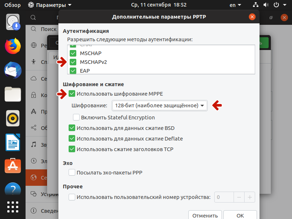Open the keyboard layout menu

coord(235,5)
